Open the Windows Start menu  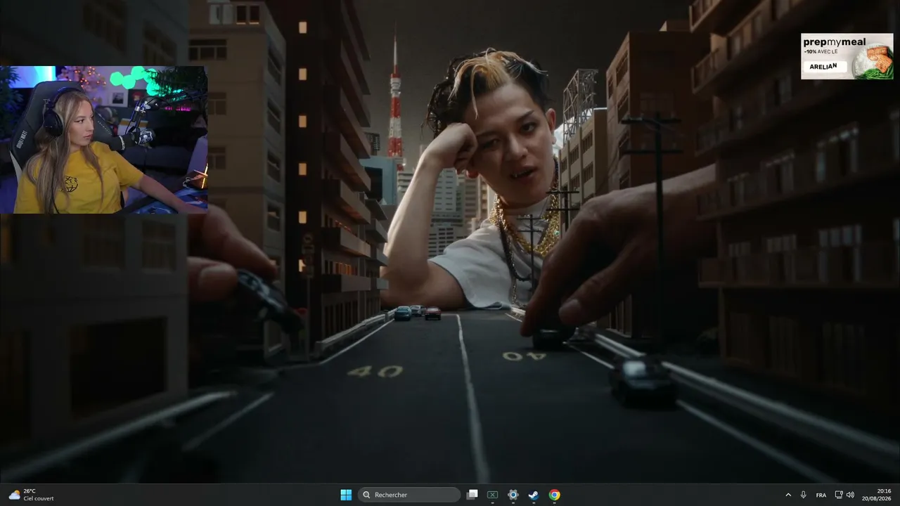pyautogui.click(x=346, y=495)
